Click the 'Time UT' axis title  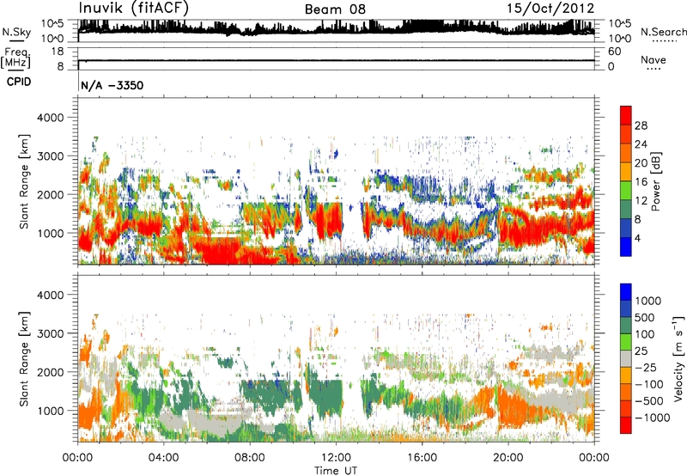pyautogui.click(x=336, y=471)
